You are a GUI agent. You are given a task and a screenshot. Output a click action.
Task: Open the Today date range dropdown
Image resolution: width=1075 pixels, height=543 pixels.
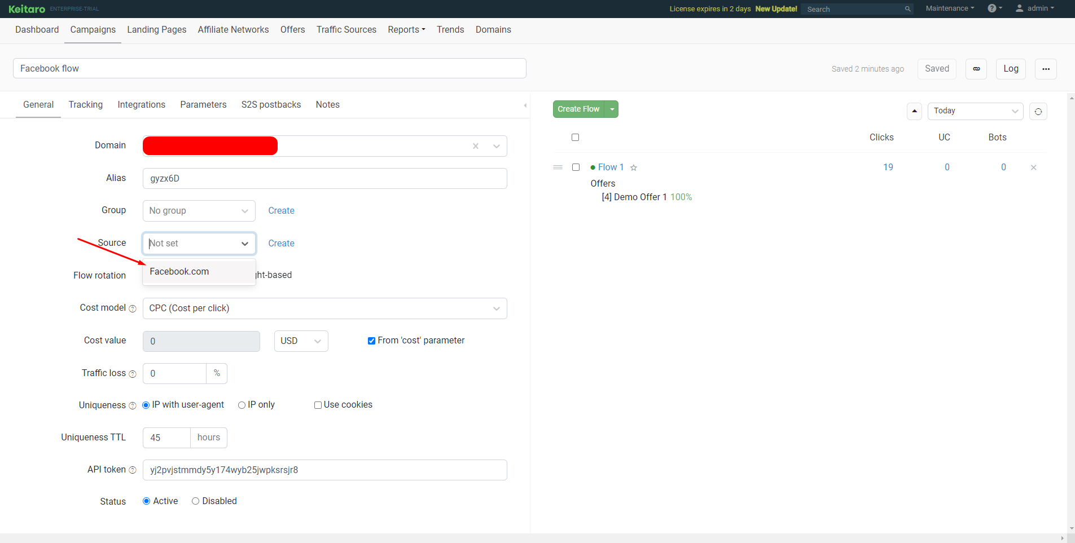tap(976, 111)
